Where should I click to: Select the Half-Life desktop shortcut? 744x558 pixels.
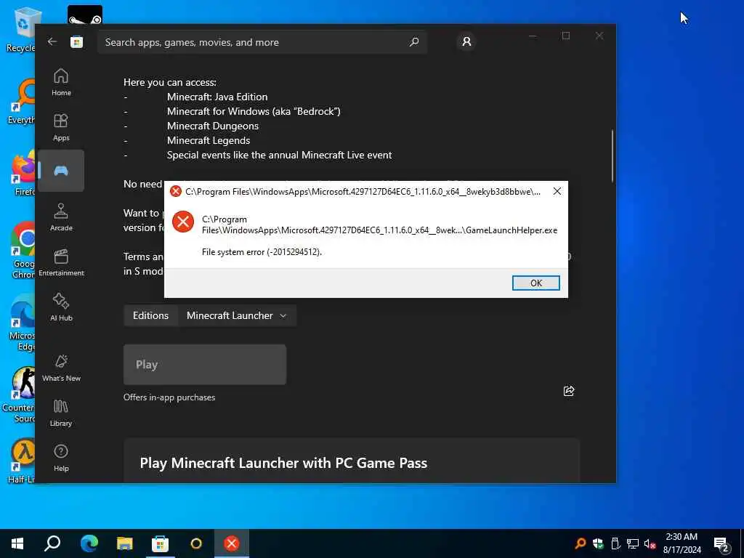22,461
